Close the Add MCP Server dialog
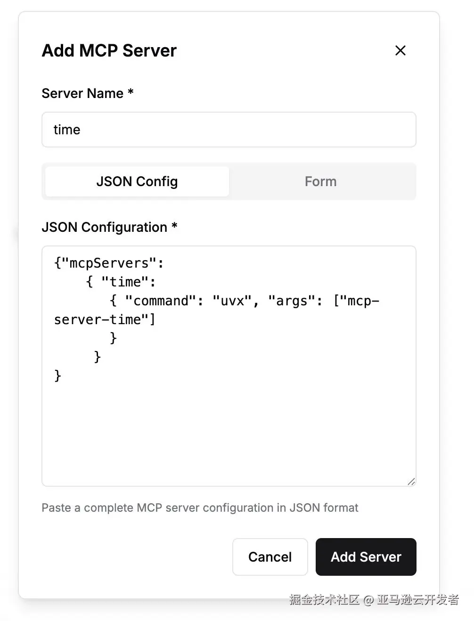474x621 pixels. pos(400,50)
